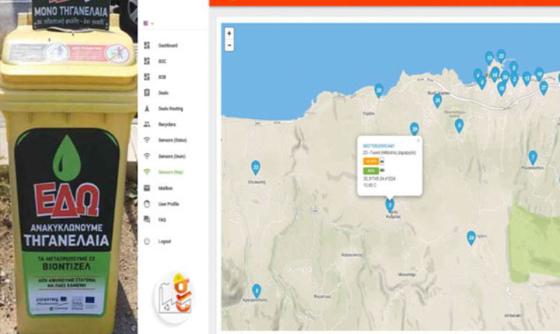
Task: Open the blue sensor ID link in popup
Action: pos(379,146)
